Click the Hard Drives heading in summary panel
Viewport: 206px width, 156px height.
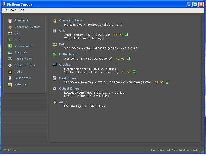(x=68, y=78)
